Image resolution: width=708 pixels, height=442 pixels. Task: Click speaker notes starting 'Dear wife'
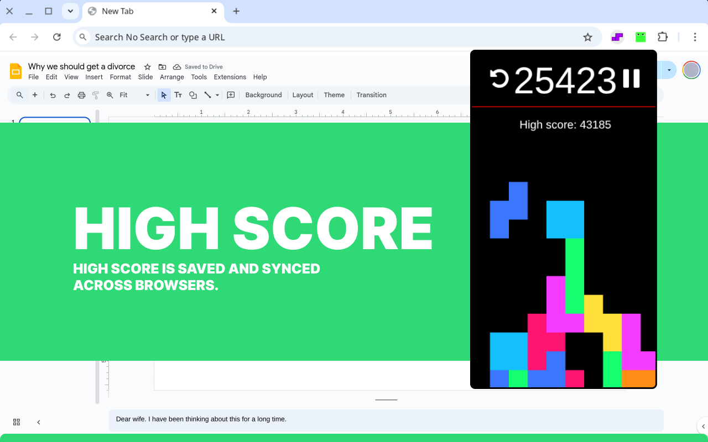pos(201,419)
